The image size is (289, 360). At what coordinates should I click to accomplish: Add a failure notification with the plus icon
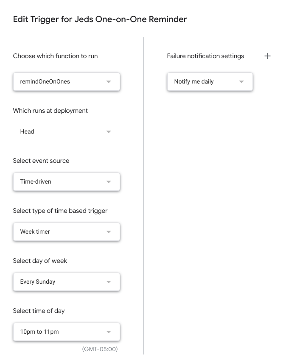pos(267,56)
